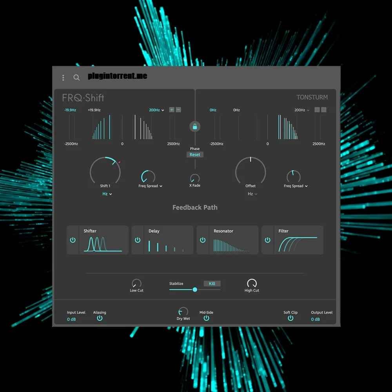Expand the right Freq Spread dropdown
392x392 pixels.
tap(296, 186)
